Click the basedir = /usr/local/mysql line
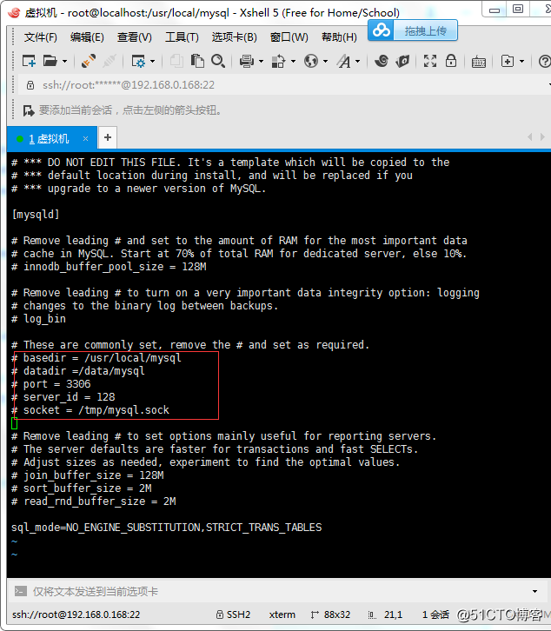This screenshot has width=551, height=631. pos(96,358)
